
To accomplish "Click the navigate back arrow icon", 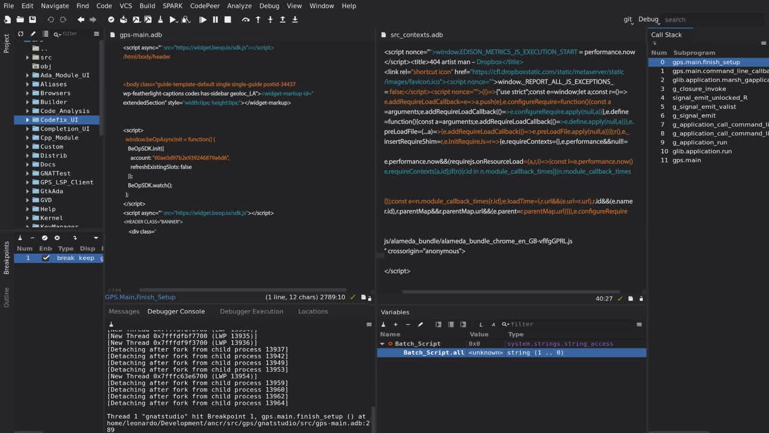I will point(81,20).
